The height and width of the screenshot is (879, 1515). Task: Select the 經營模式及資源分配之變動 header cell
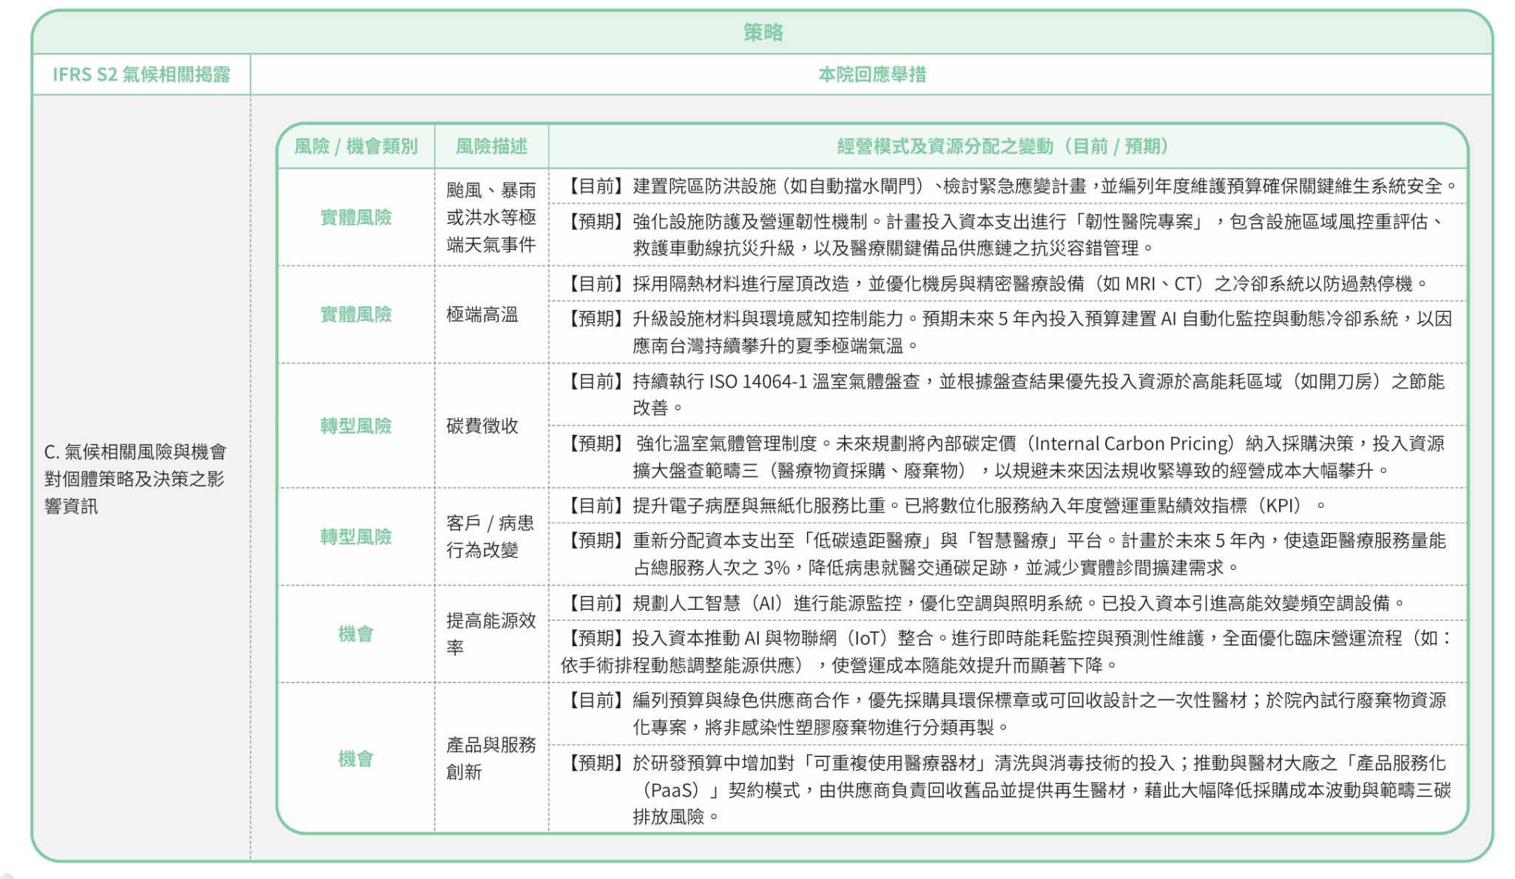pos(1007,146)
